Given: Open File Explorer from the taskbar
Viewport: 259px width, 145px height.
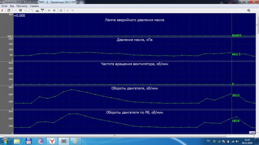Looking at the screenshot, I should (17, 141).
